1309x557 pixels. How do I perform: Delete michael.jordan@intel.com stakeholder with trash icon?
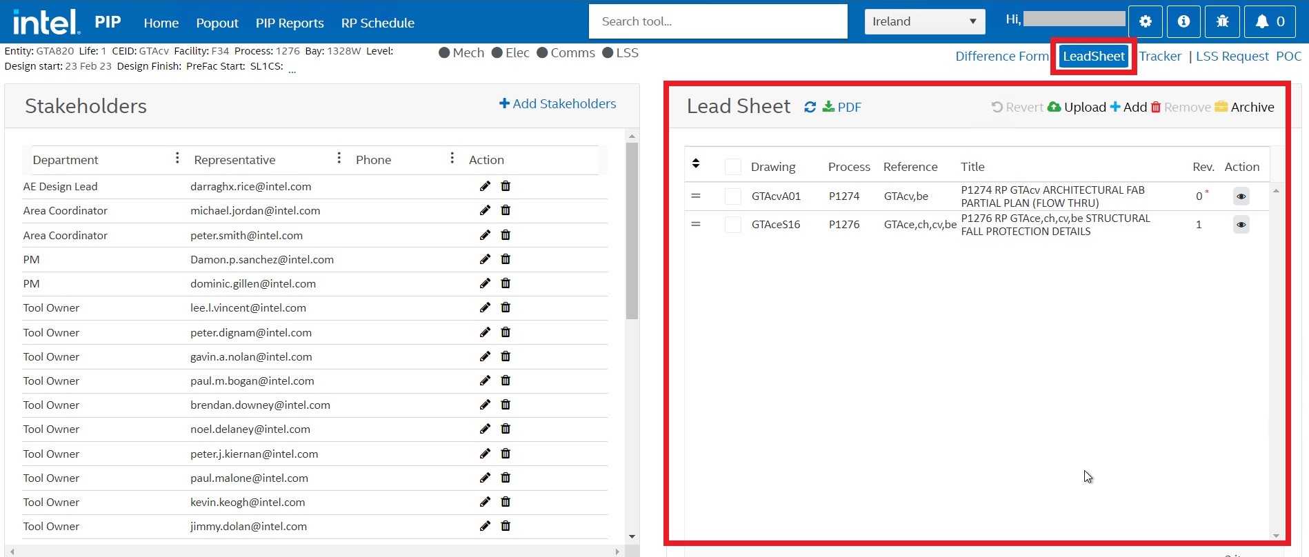pyautogui.click(x=506, y=210)
